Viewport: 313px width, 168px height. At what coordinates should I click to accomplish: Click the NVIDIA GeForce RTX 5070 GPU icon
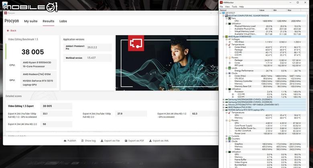click(227, 110)
